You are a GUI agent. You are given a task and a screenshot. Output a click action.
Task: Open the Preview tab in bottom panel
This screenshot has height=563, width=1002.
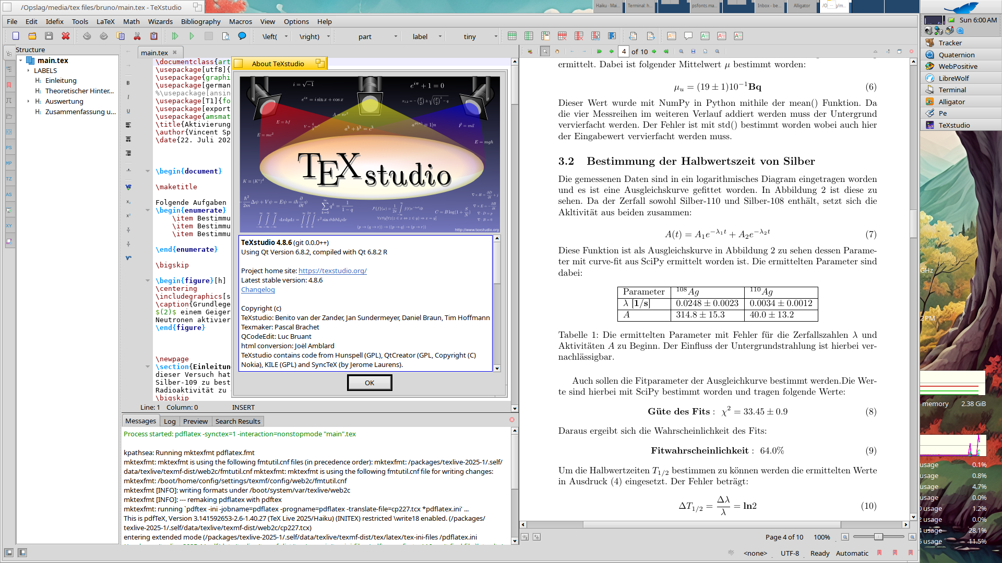point(195,421)
